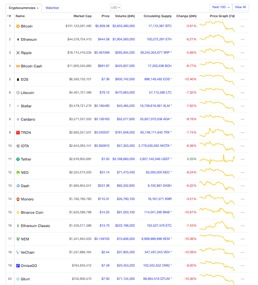
Task: Click Bitcoin market cap $101,123,597,490
Action: point(78,26)
